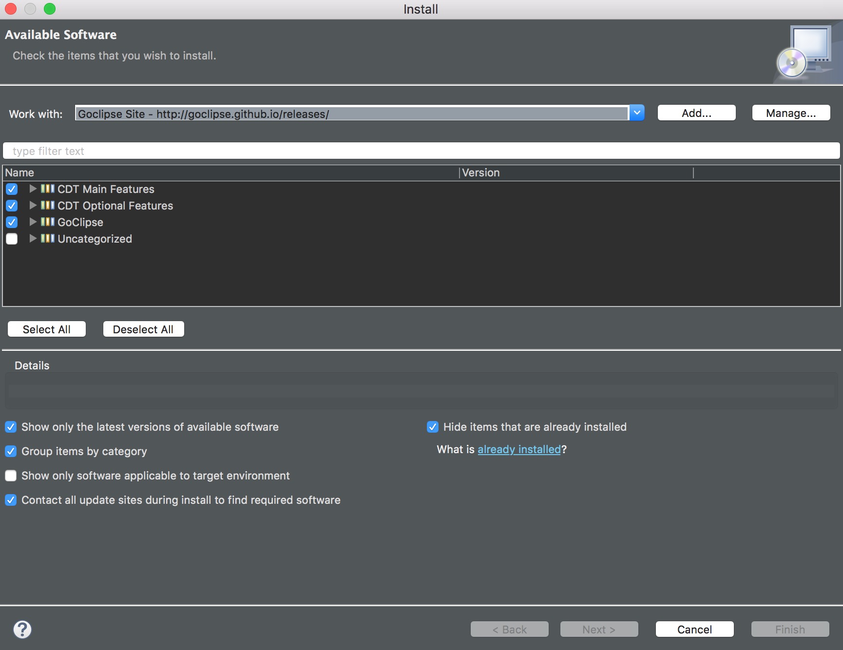This screenshot has height=650, width=843.
Task: Sort by the Name column header
Action: pos(19,172)
